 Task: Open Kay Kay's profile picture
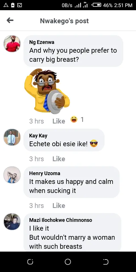[x=12, y=137]
